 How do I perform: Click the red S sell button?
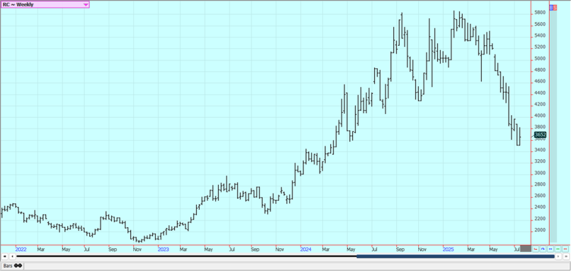(x=555, y=8)
